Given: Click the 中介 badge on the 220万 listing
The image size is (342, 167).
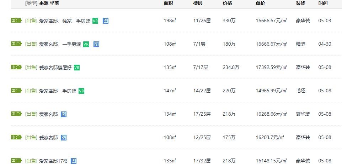Looking at the screenshot, I should pyautogui.click(x=16, y=91).
